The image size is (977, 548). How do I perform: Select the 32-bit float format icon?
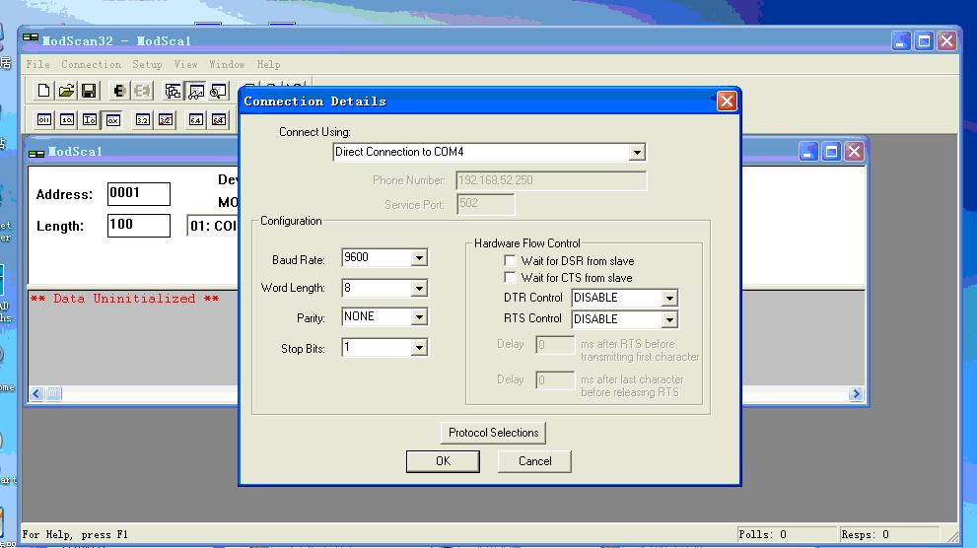point(143,119)
